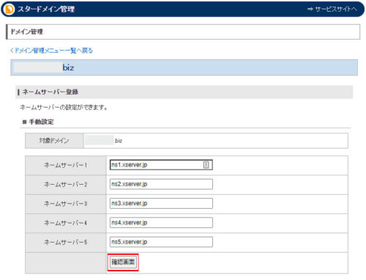The width and height of the screenshot is (366, 280).
Task: Click the autofill icon inside ns1.xserver.jp field
Action: (x=206, y=165)
